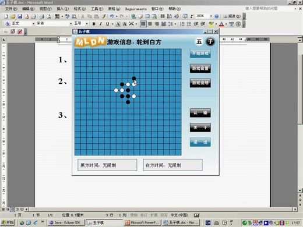Click the Insert Table icon
Image resolution: width=303 pixels, height=227 pixels.
coord(147,16)
